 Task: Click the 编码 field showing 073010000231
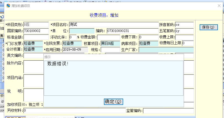tap(133, 31)
